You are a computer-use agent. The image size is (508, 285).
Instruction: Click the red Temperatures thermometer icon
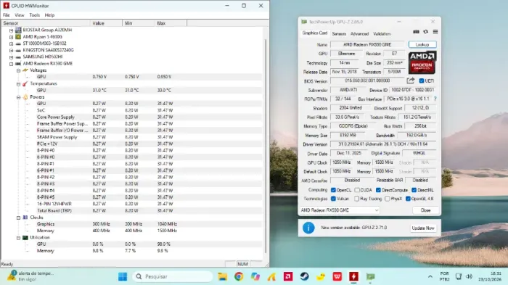point(25,83)
